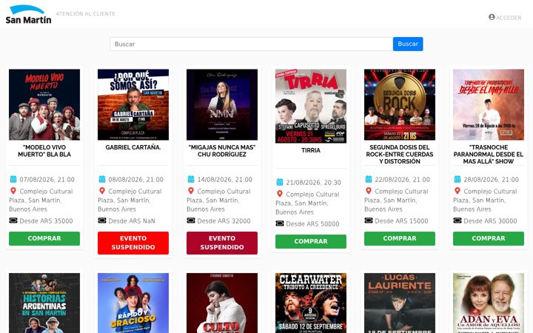Open the Tirria poster image
533x333 pixels.
pos(311,106)
